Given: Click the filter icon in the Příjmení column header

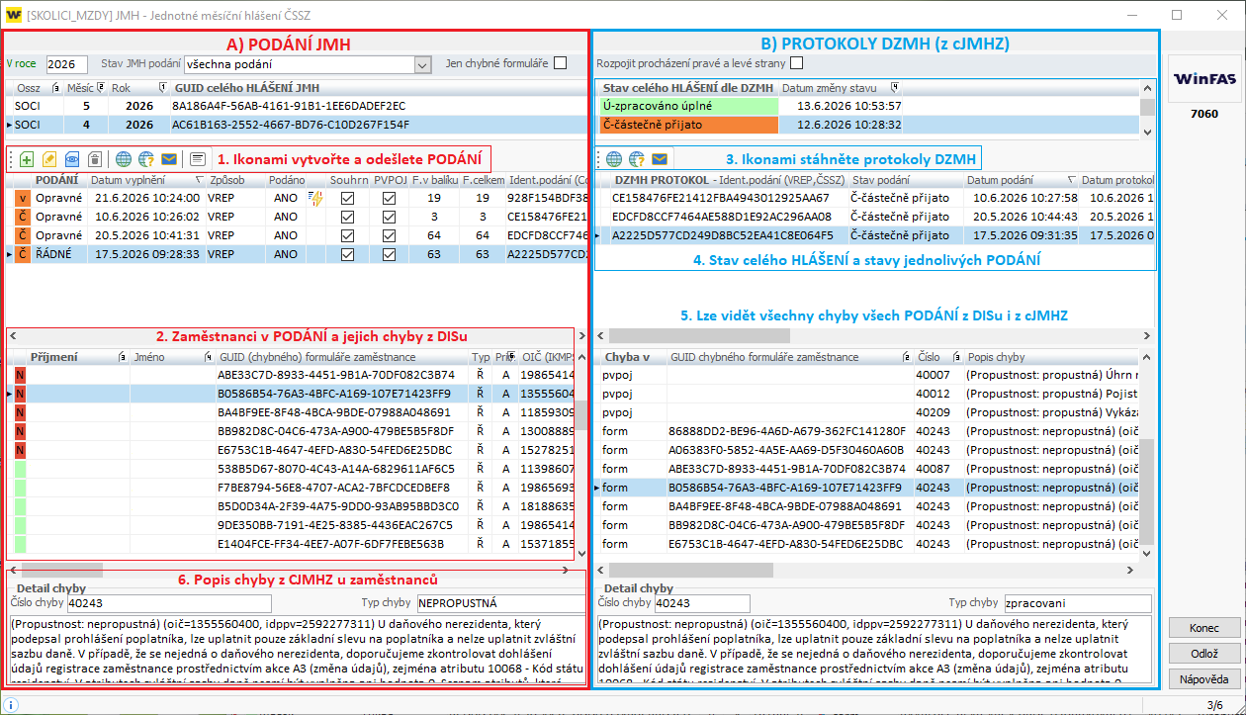Looking at the screenshot, I should [x=121, y=356].
